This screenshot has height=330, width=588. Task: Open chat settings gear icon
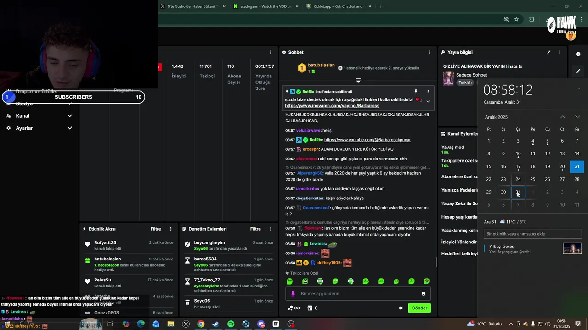coord(401,308)
